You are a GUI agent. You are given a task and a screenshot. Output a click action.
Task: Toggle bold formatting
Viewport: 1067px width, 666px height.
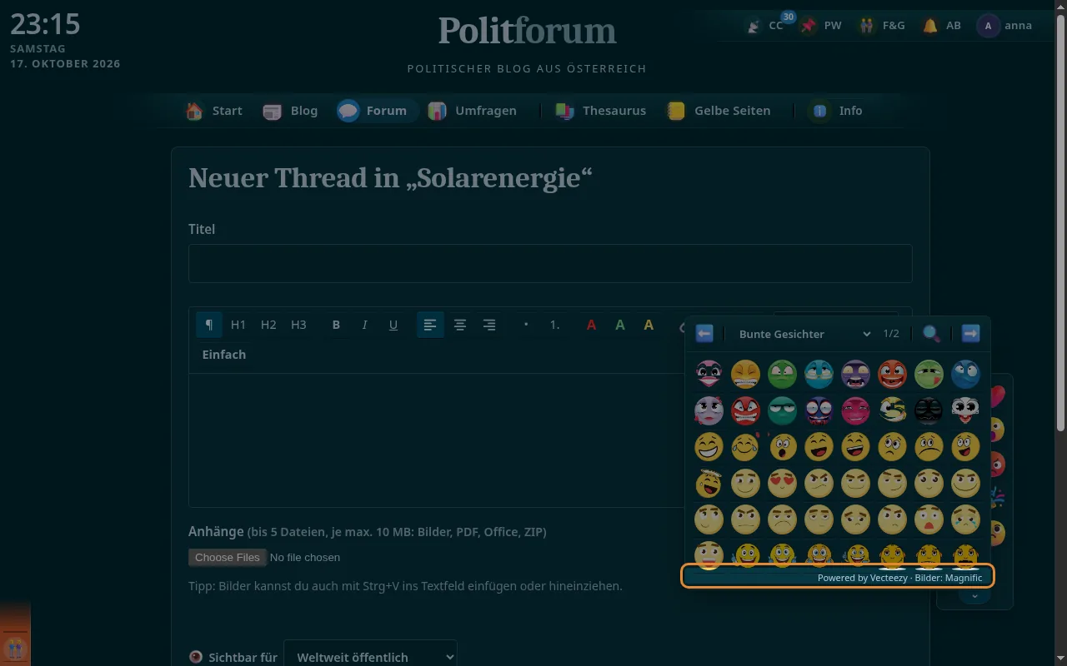click(336, 325)
